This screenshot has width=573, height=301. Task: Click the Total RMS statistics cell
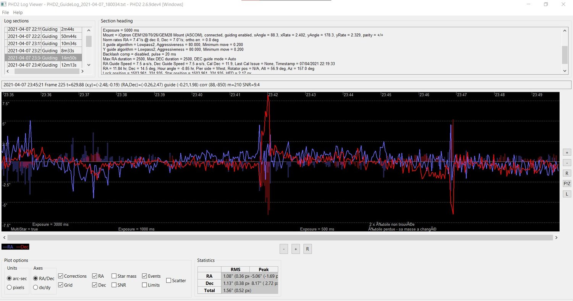tap(235, 291)
